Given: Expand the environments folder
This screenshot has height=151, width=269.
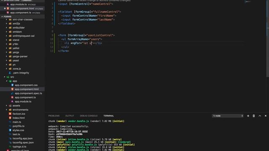Looking at the screenshot, I should pos(7,110).
